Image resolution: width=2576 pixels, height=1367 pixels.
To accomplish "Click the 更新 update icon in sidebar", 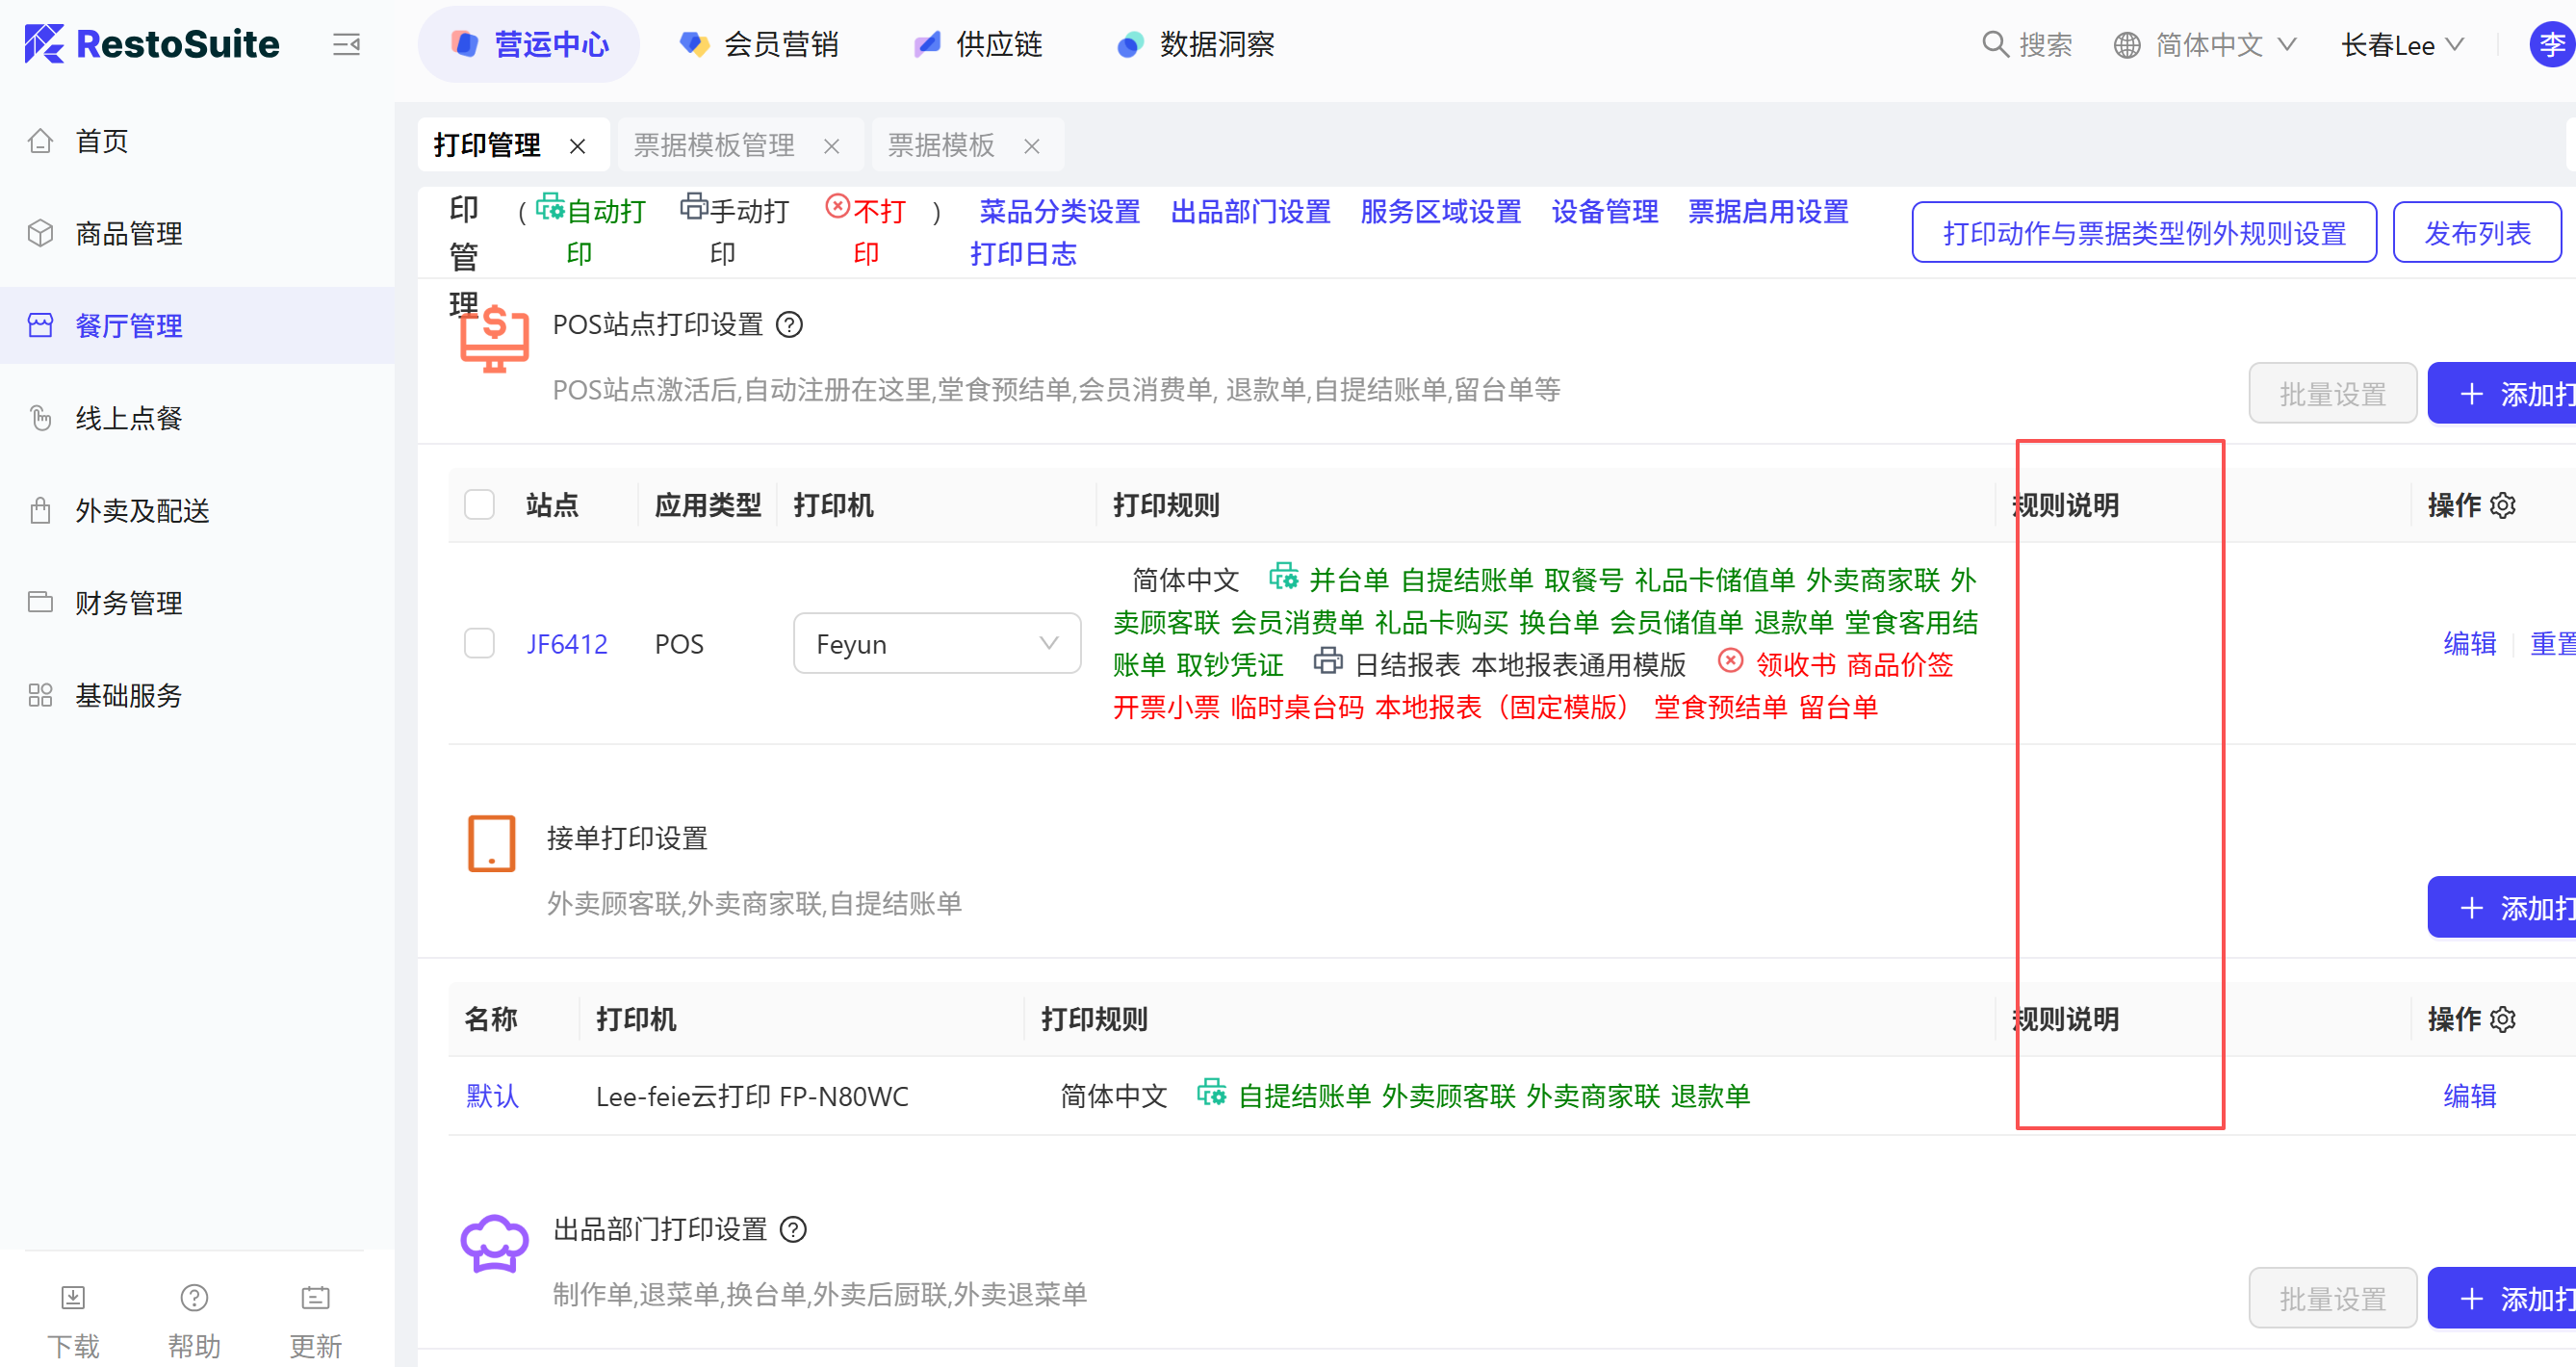I will [315, 1297].
